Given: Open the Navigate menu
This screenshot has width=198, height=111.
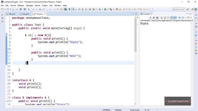Looking at the screenshot, I should pyautogui.click(x=29, y=6).
